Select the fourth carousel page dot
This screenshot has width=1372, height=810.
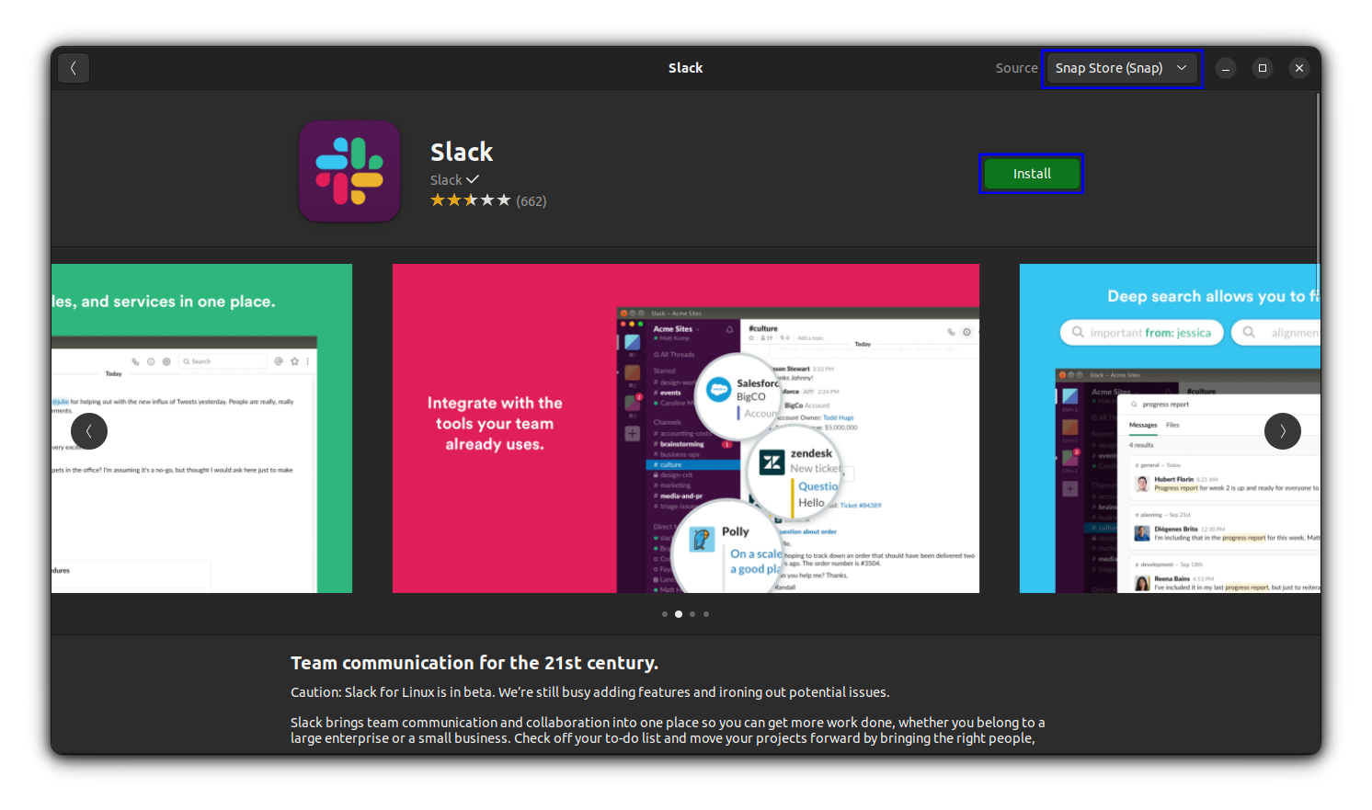point(706,614)
